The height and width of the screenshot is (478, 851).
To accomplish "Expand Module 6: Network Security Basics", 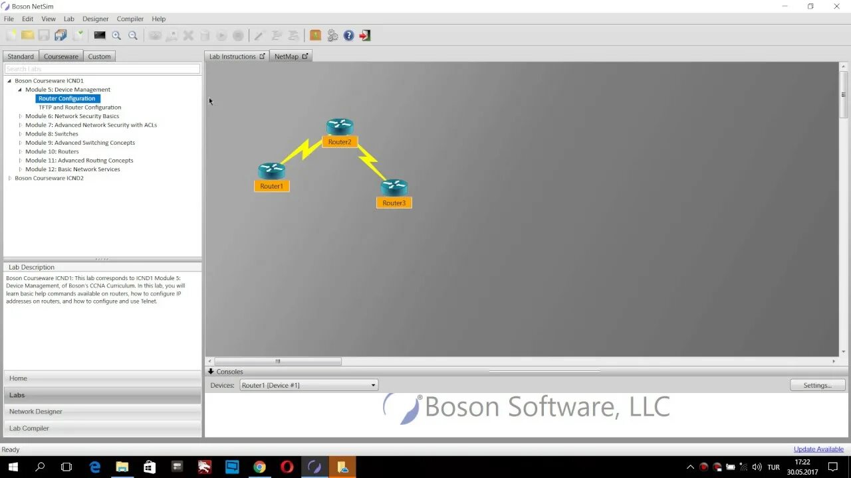I will (20, 116).
